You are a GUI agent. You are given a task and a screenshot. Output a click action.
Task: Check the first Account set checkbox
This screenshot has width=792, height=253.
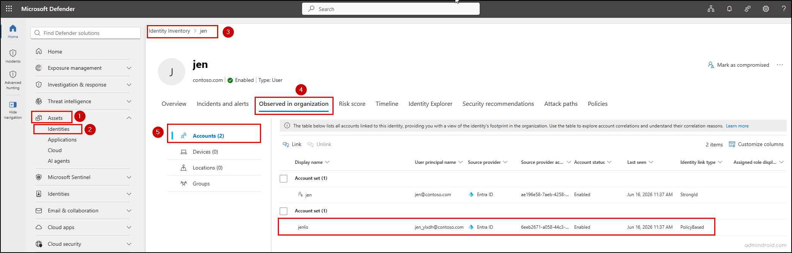[283, 178]
